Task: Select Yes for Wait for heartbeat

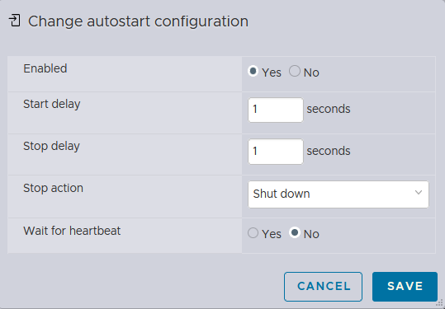Action: (x=253, y=233)
